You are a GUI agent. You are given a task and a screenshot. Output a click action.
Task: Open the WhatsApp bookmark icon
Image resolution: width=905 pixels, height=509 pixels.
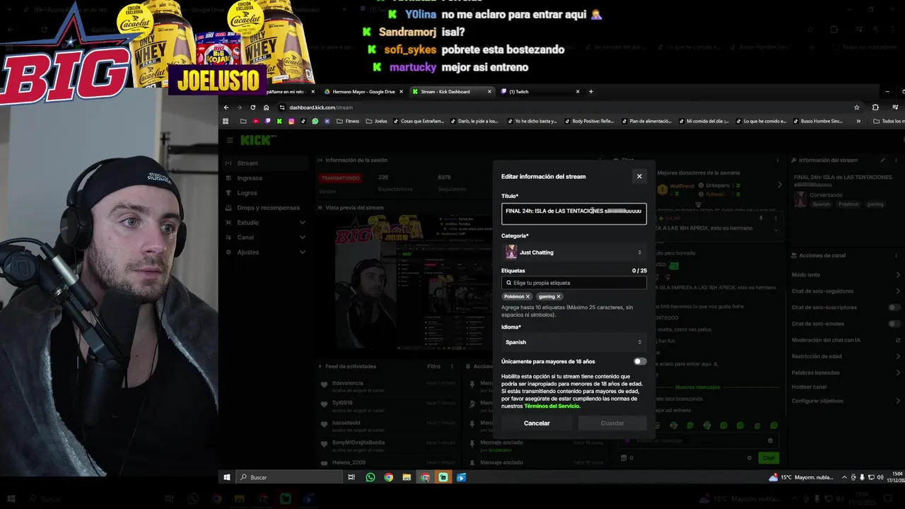pos(315,121)
